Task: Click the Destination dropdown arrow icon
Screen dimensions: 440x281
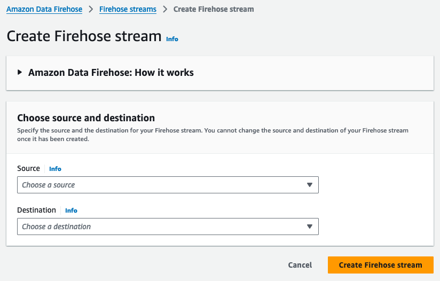Action: (309, 227)
